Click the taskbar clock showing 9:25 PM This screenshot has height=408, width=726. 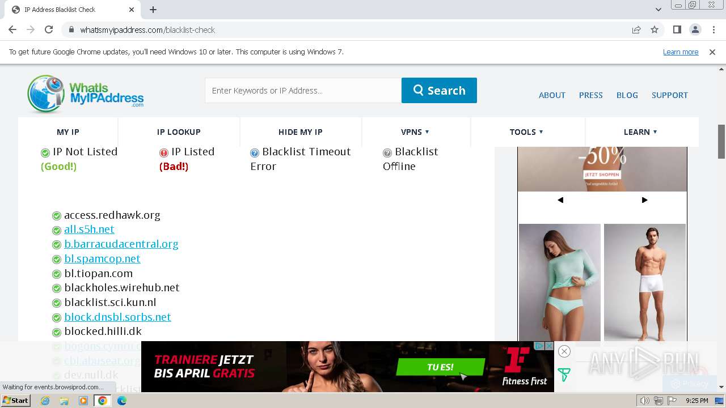coord(697,401)
